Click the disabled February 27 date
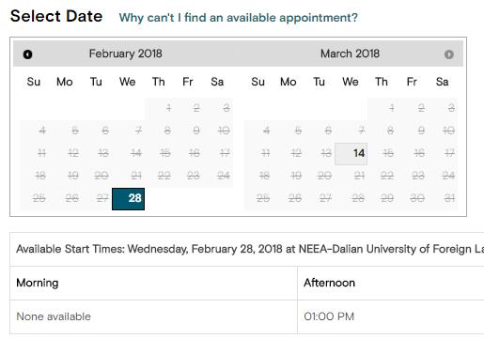484x339 pixels. coord(102,198)
